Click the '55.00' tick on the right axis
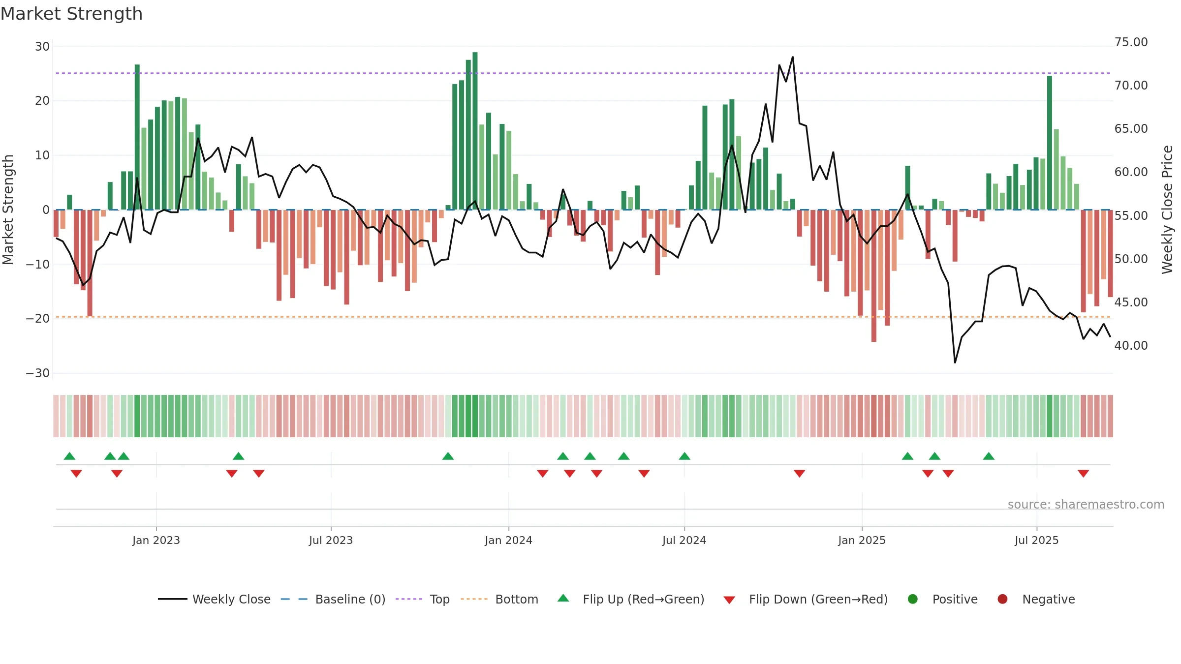The image size is (1181, 664). tap(1131, 216)
